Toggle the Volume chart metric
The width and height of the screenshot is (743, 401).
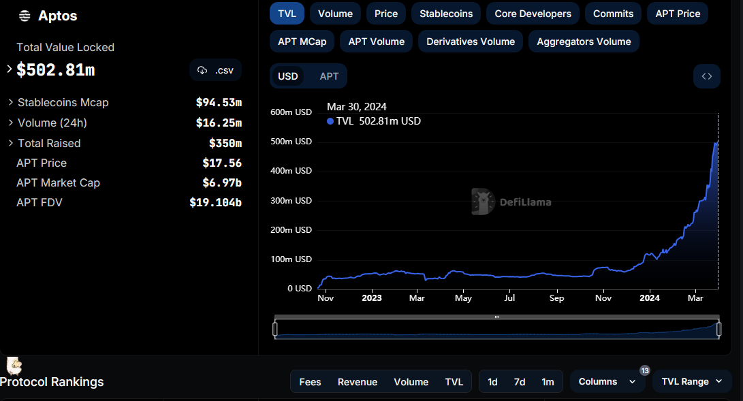point(335,14)
